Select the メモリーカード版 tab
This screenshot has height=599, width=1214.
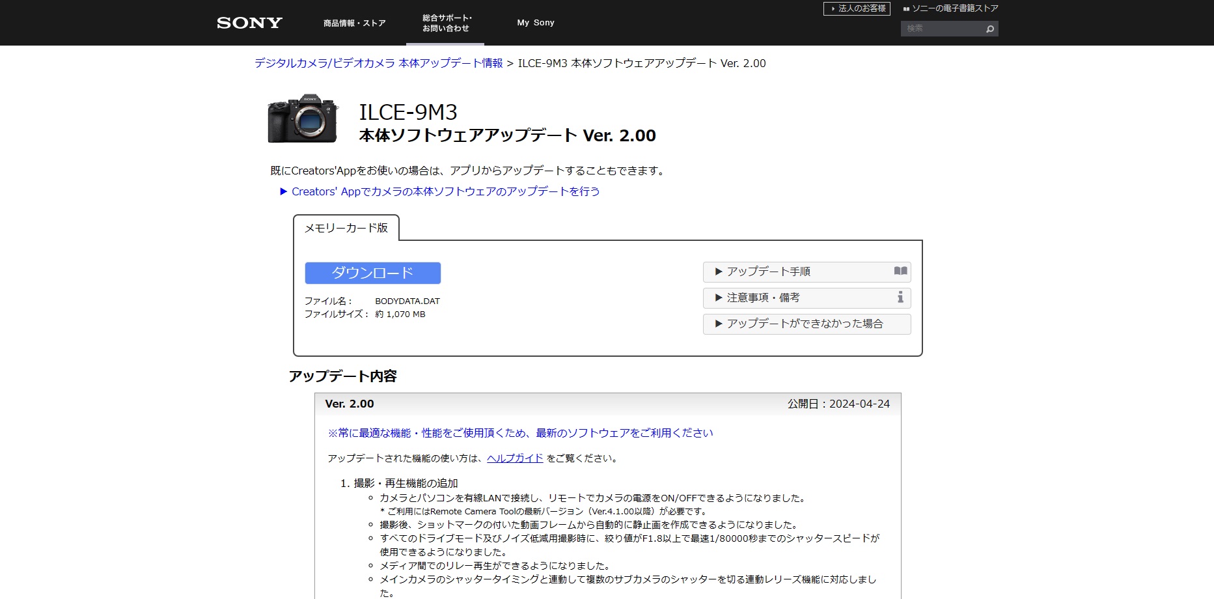point(346,228)
